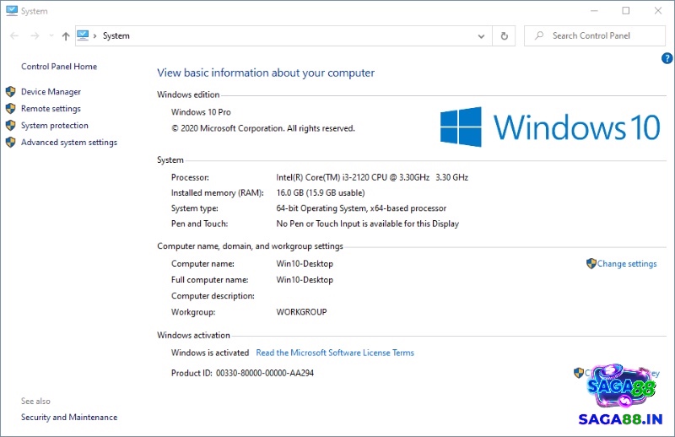Open Recent locations dropdown arrow
The image size is (675, 437).
51,36
